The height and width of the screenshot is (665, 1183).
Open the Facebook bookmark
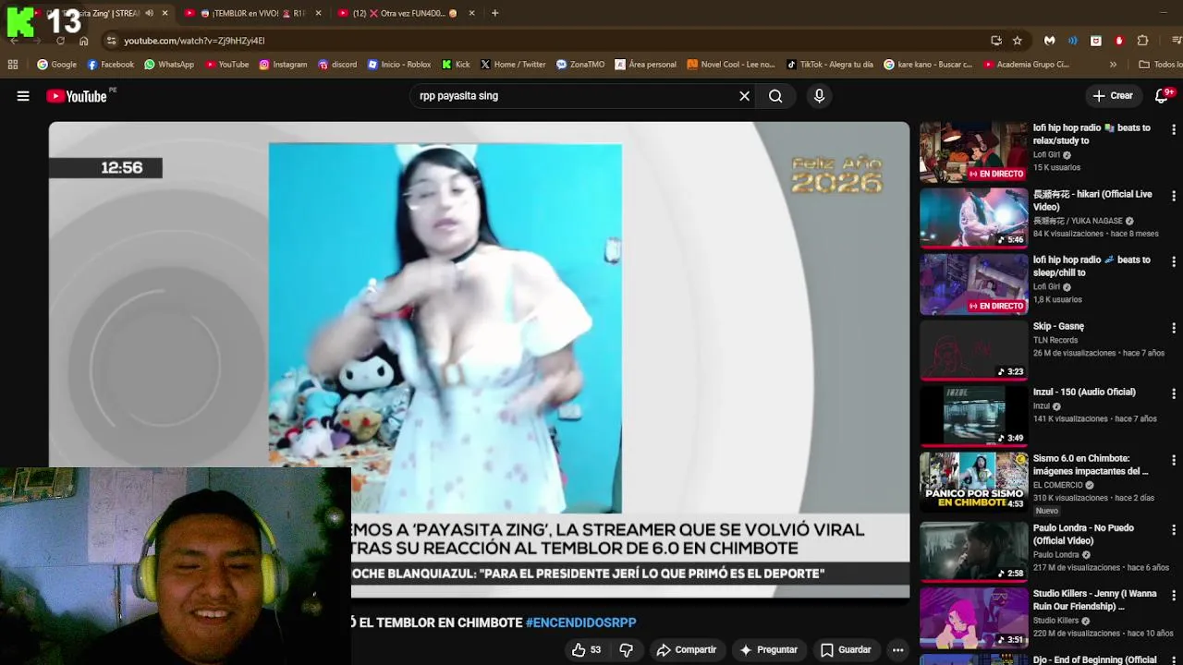pos(110,65)
